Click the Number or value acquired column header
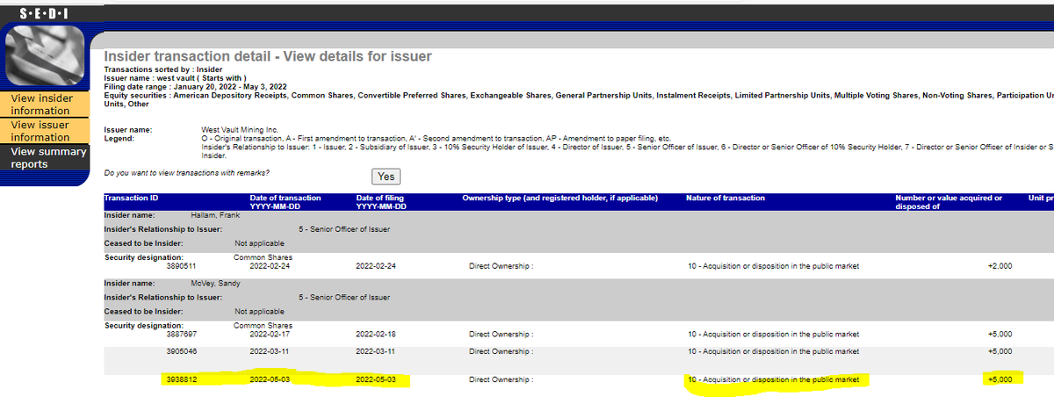Screen dimensions: 1054x397 pos(948,202)
